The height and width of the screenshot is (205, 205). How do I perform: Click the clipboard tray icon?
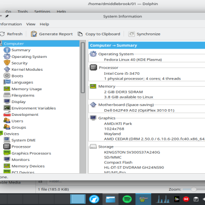(196, 199)
